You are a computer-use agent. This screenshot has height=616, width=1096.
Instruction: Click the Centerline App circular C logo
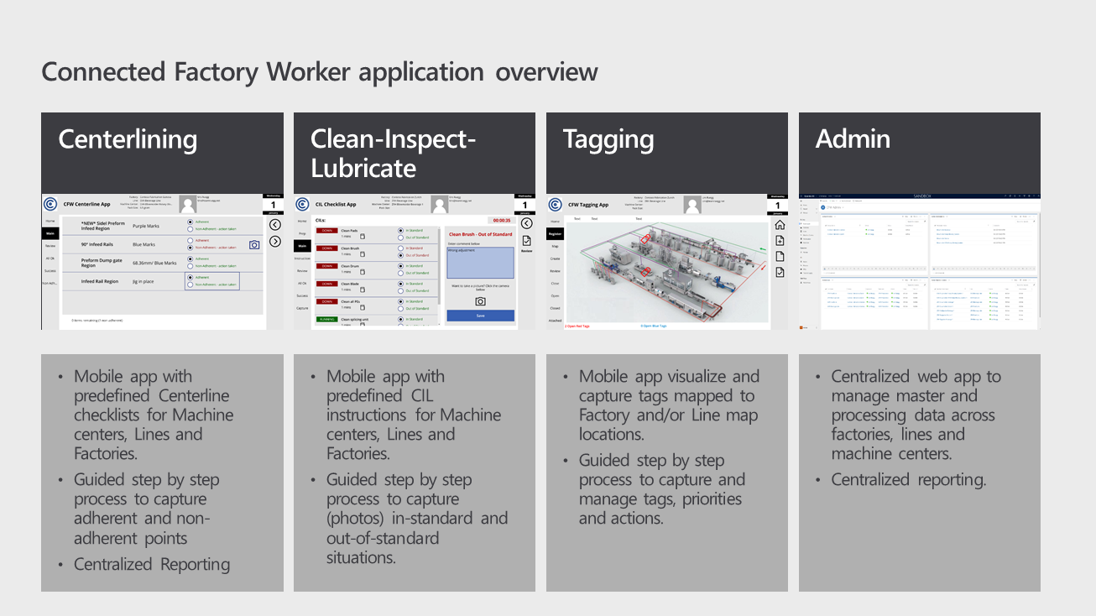point(50,204)
